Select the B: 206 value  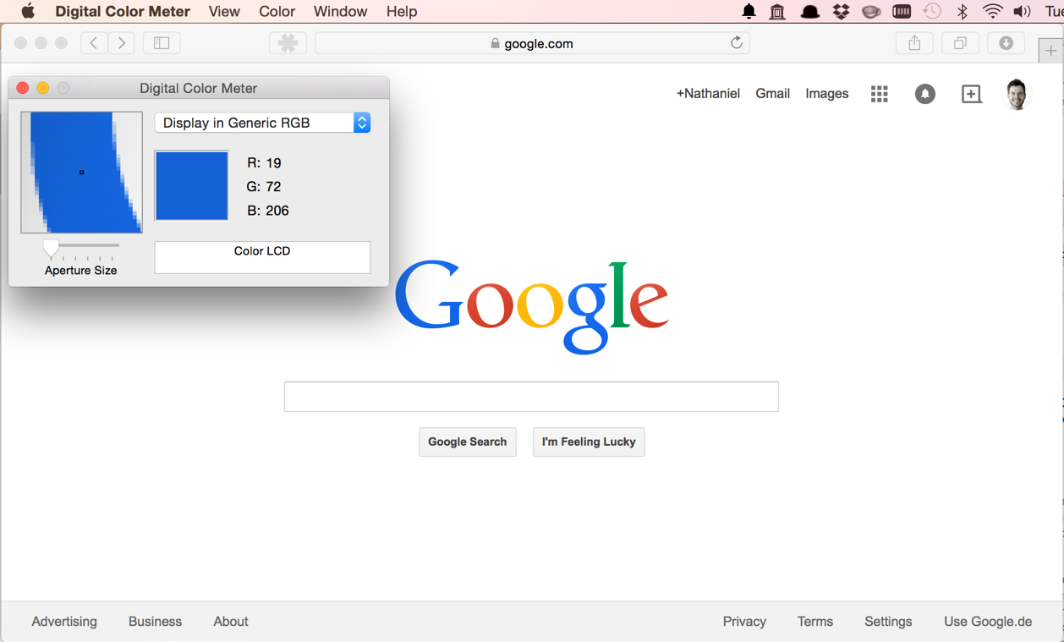pyautogui.click(x=268, y=211)
